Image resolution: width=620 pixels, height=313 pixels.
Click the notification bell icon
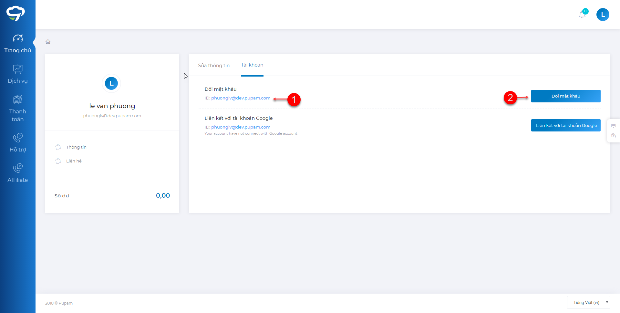pyautogui.click(x=582, y=15)
